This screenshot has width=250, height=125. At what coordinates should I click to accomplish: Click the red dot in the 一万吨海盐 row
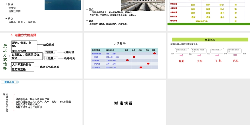[148, 64]
